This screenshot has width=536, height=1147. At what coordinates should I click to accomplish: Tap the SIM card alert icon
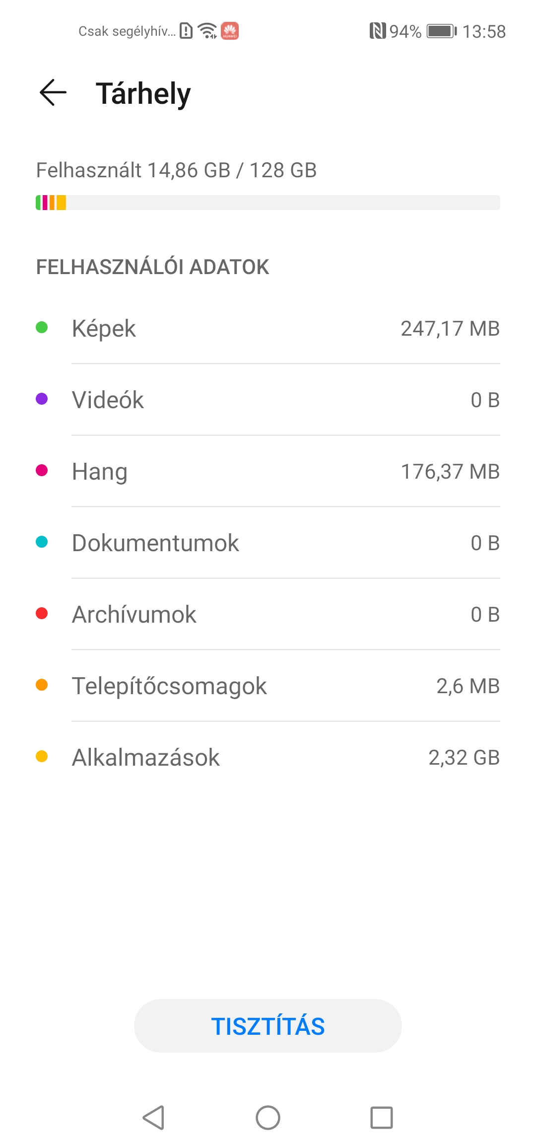pos(186,31)
